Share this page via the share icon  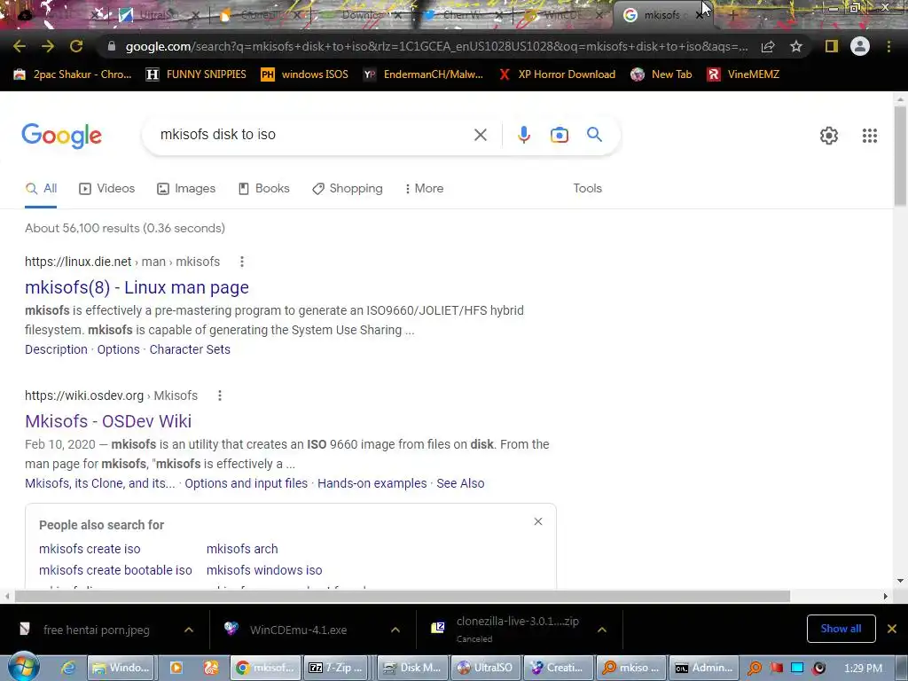click(768, 46)
